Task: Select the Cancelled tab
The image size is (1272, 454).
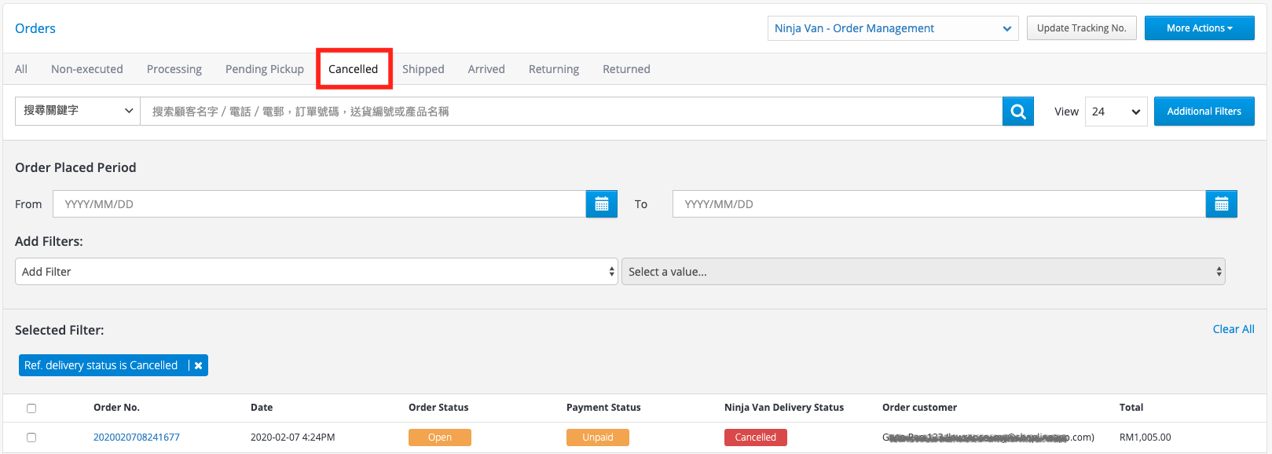Action: [354, 69]
